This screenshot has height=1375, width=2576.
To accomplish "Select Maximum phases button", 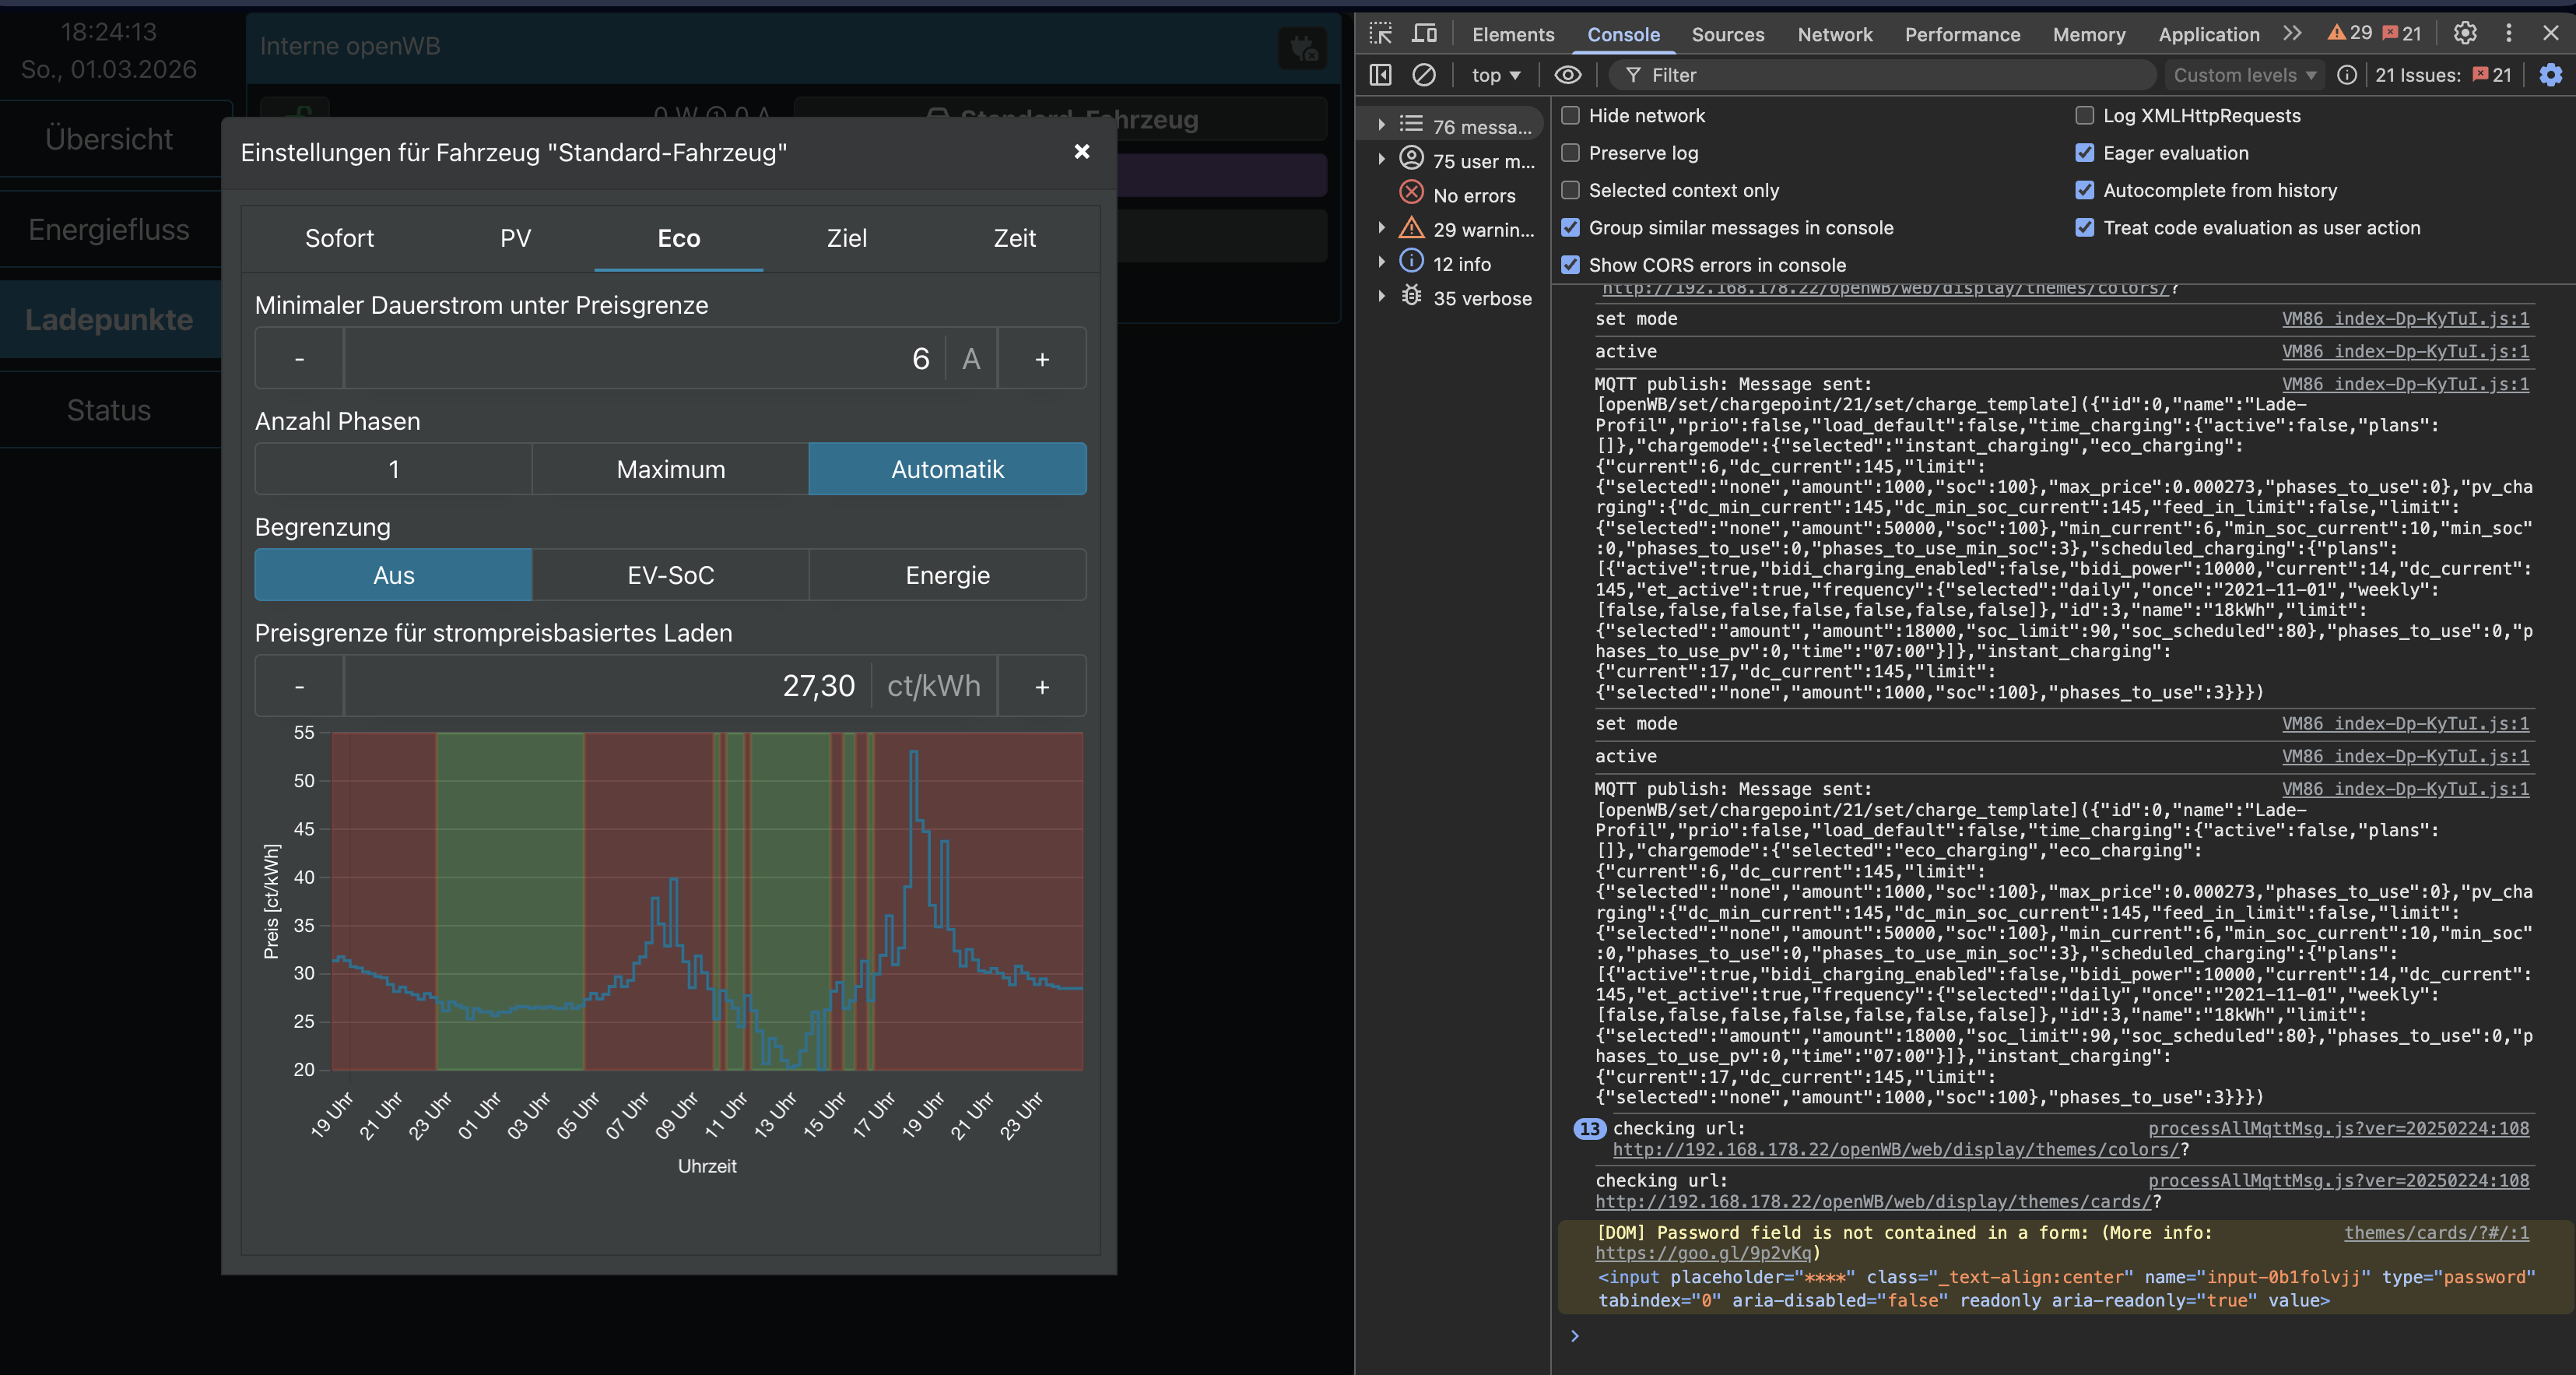I will pyautogui.click(x=670, y=469).
